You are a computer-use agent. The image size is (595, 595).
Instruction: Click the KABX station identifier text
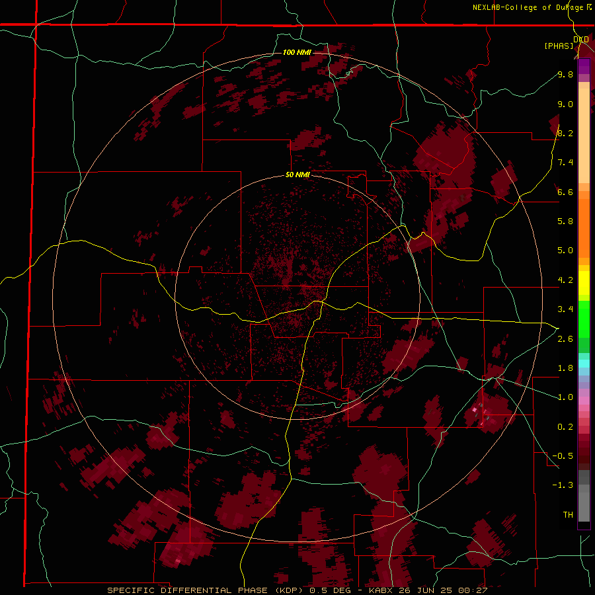(381, 590)
